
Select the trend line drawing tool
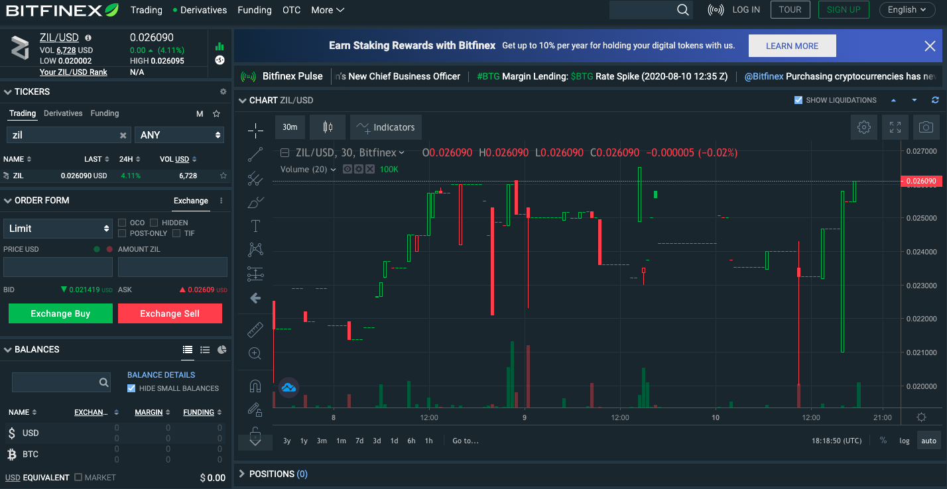pyautogui.click(x=255, y=154)
